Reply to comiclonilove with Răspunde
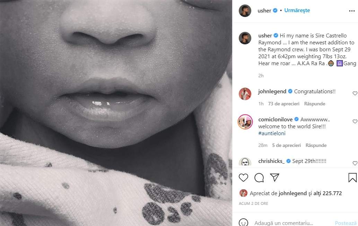 click(316, 145)
